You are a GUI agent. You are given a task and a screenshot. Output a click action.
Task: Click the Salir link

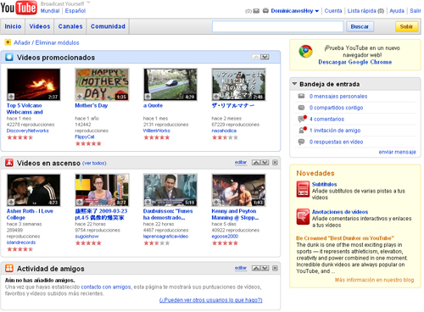tap(416, 11)
